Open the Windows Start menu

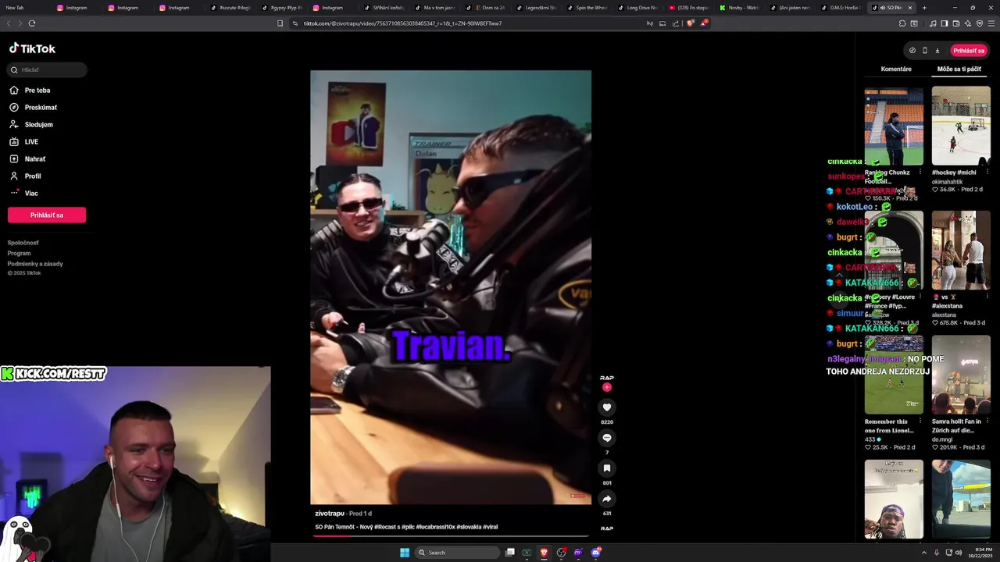[x=405, y=553]
